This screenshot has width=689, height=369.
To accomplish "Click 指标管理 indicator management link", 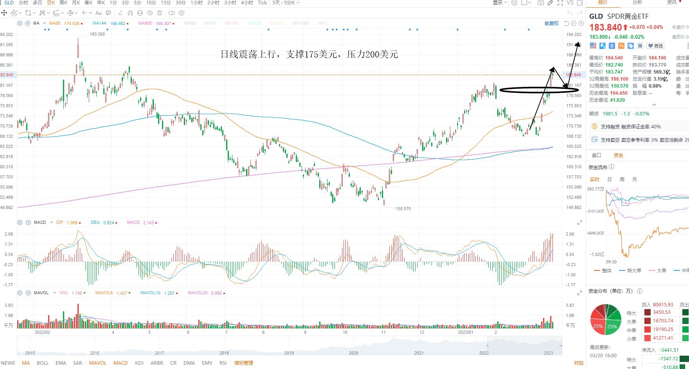I will coord(243,363).
